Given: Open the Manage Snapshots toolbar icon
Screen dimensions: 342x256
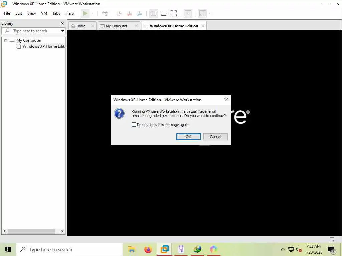Looking at the screenshot, I should (139, 13).
